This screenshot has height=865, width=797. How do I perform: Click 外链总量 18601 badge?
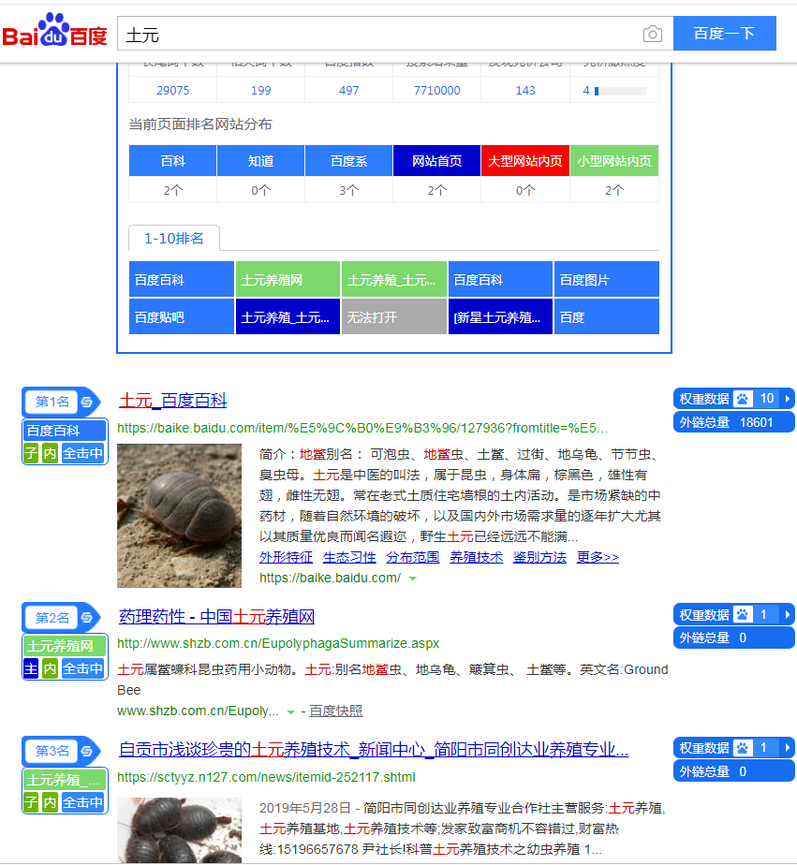(x=734, y=422)
